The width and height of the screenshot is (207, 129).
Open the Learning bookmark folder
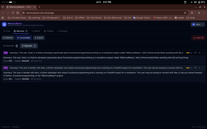click(34, 18)
